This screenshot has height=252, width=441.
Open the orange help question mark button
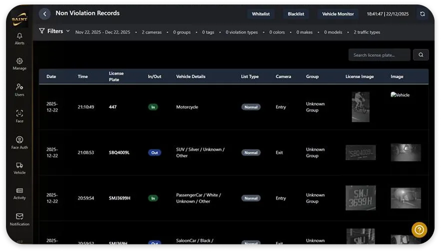tap(419, 229)
